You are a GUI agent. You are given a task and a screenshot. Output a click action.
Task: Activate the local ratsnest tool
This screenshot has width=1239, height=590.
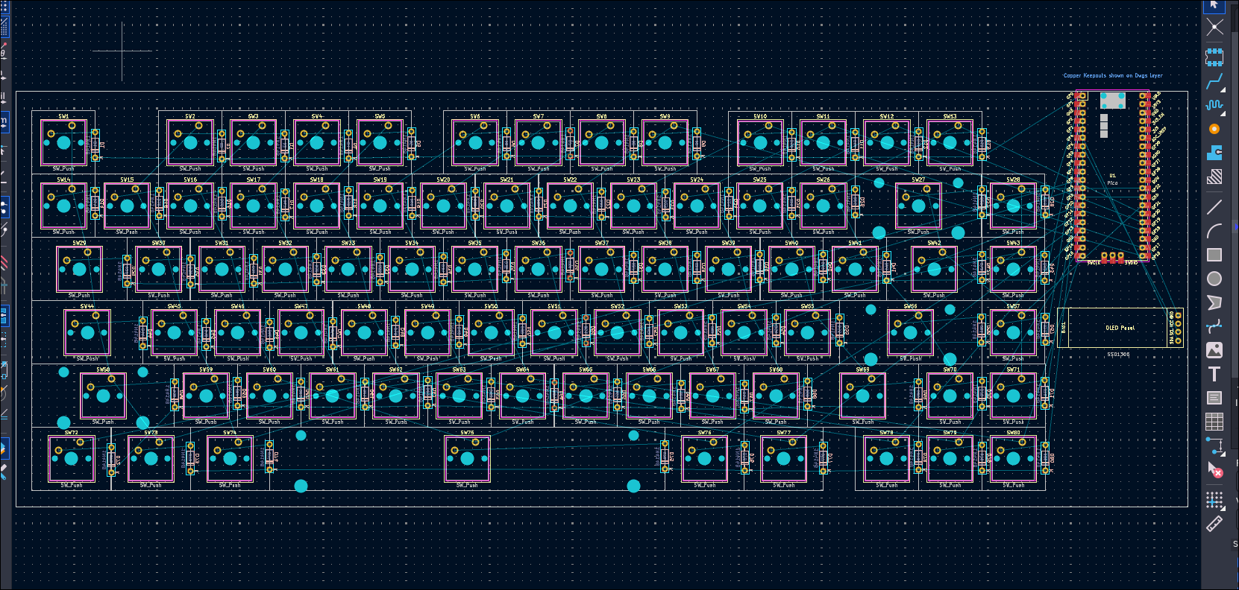1214,28
